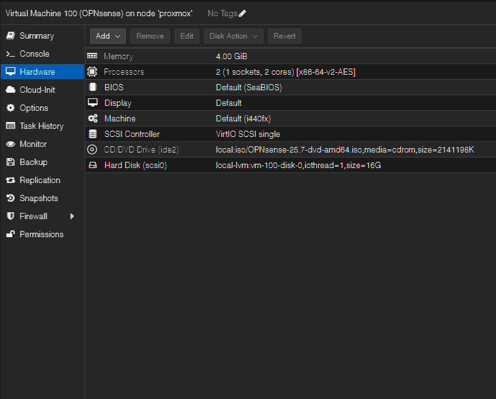The width and height of the screenshot is (496, 399).
Task: Click the BIOS chip icon
Action: (92, 87)
